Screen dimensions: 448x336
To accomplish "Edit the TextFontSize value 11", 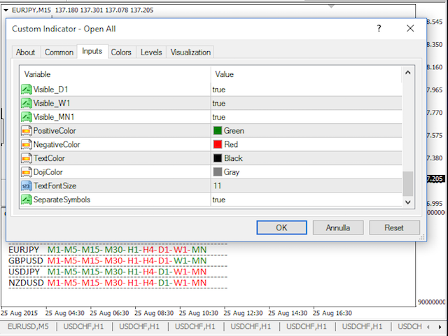I will click(218, 186).
